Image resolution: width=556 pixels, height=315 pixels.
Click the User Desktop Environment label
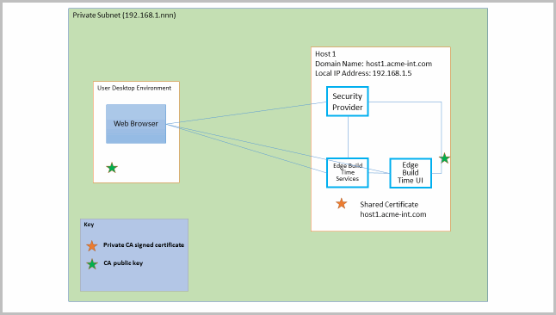tap(134, 88)
